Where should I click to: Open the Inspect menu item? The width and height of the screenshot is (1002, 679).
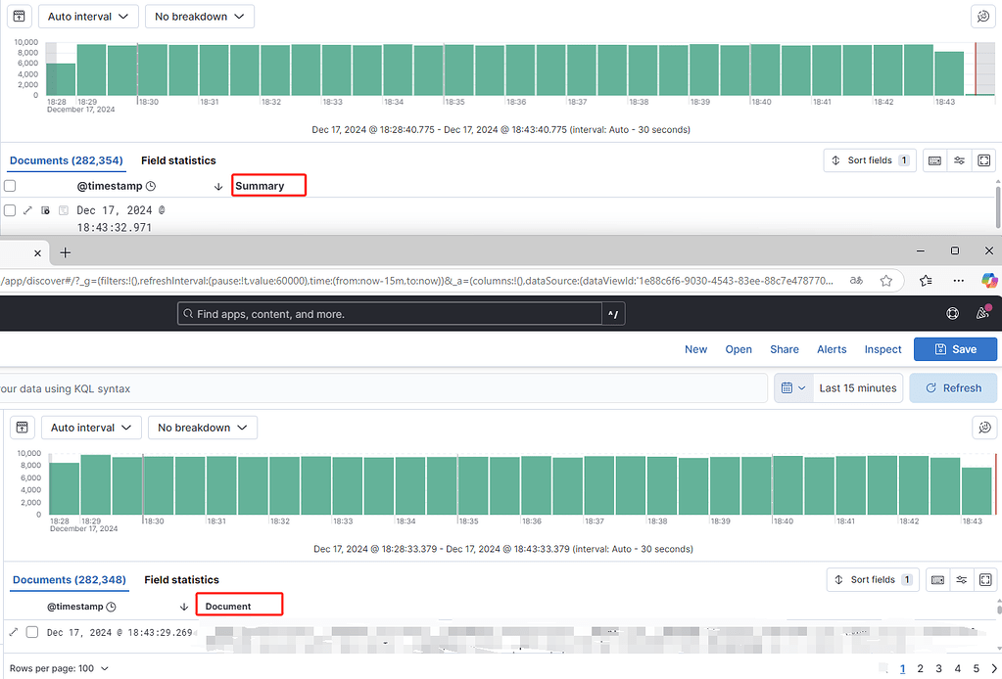tap(883, 349)
